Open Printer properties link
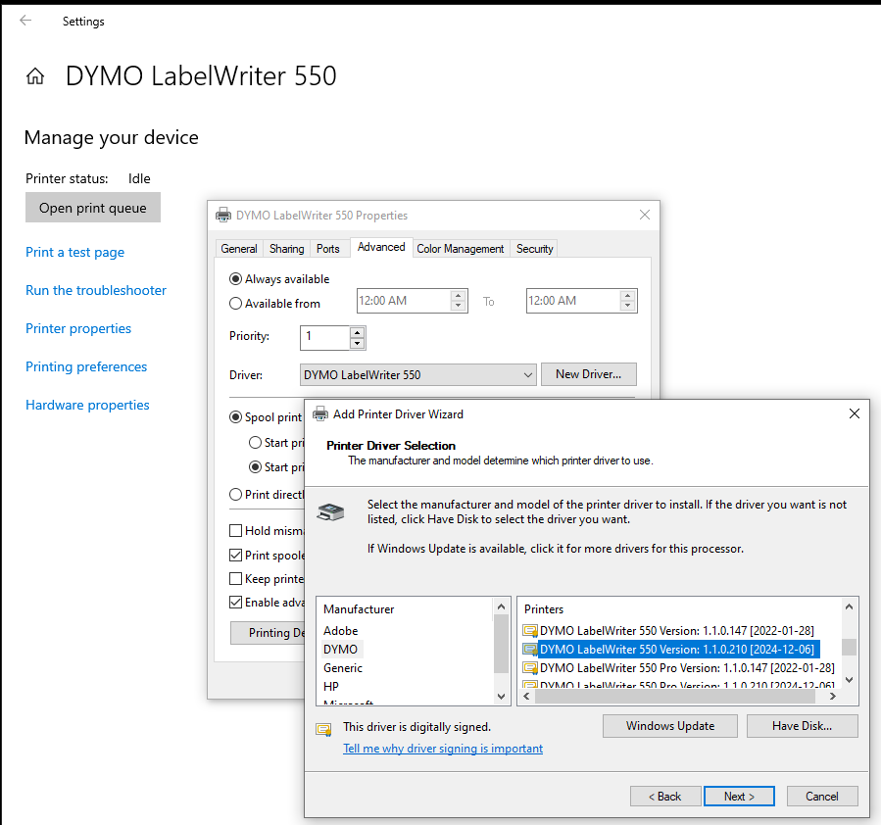The image size is (881, 825). [78, 328]
